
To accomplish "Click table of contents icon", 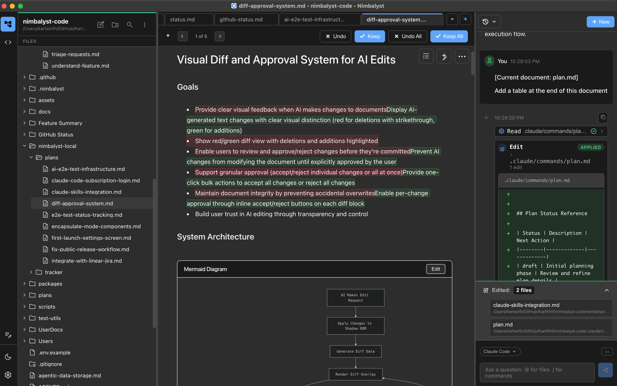I will [x=426, y=56].
